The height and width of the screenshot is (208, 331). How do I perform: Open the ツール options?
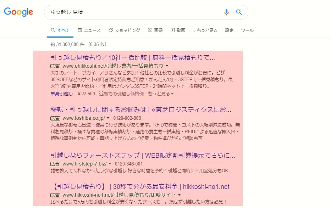(x=247, y=30)
